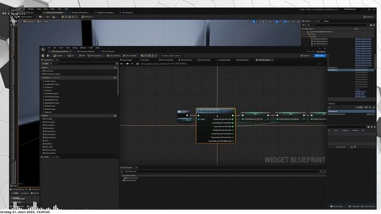
Task: Add new variable with Variables plus icon
Action: click(115, 116)
